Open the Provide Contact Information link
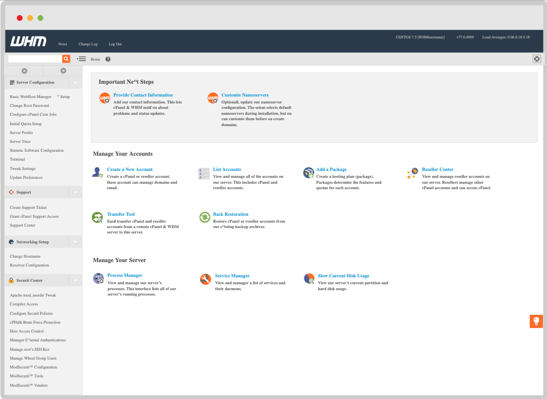547x399 pixels. point(143,95)
